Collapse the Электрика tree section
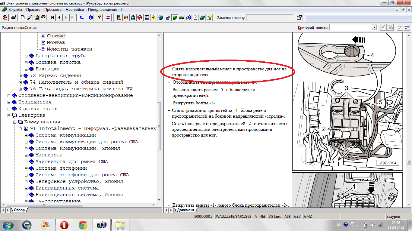The height and width of the screenshot is (231, 412). click(x=9, y=115)
